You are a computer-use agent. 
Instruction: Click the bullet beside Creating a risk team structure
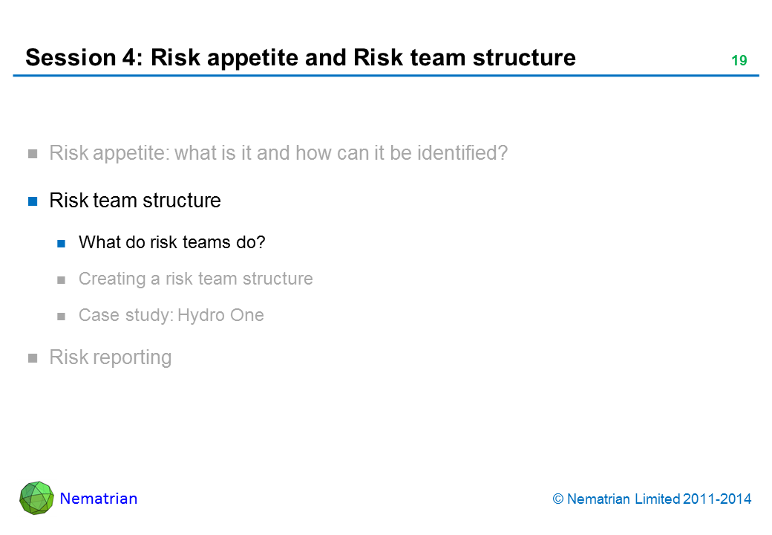pyautogui.click(x=63, y=279)
